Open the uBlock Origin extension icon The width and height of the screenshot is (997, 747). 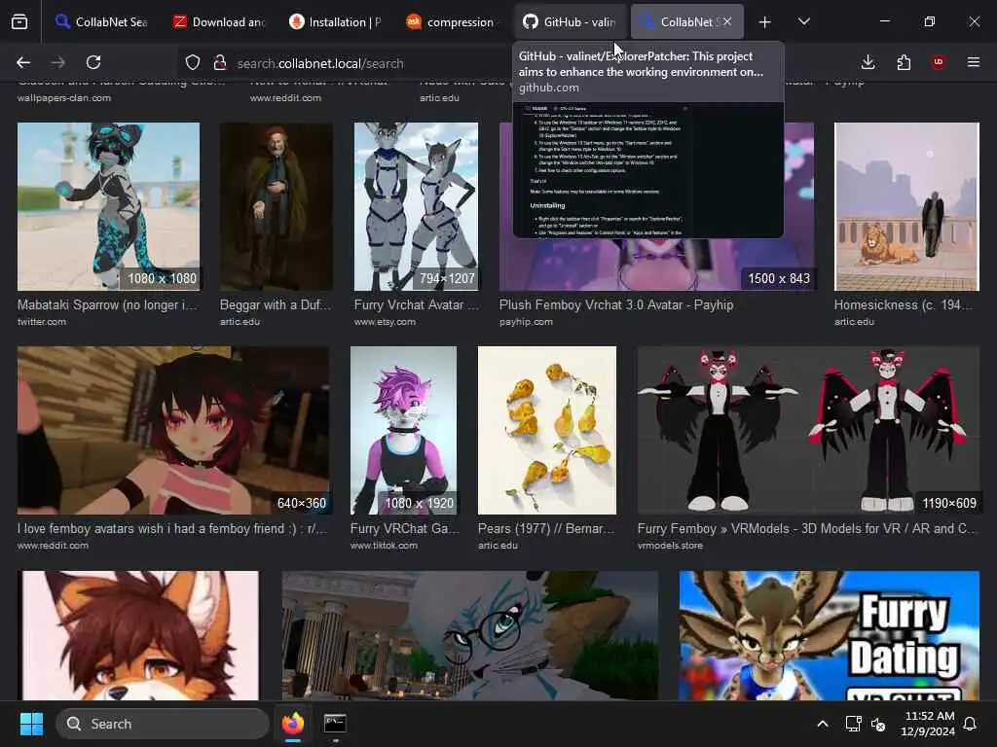click(x=939, y=62)
